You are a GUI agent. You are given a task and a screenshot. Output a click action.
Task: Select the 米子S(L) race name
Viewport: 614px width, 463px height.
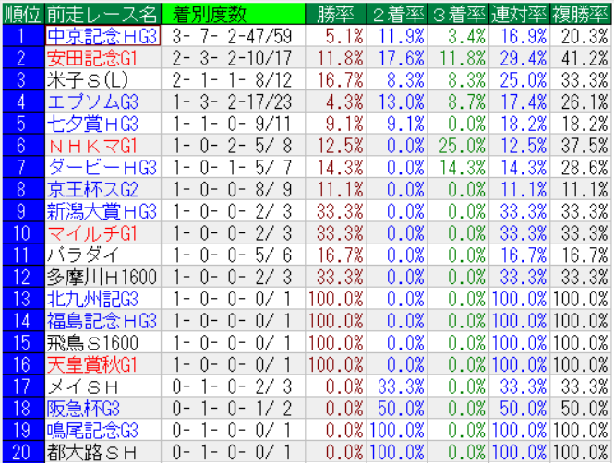click(x=88, y=80)
